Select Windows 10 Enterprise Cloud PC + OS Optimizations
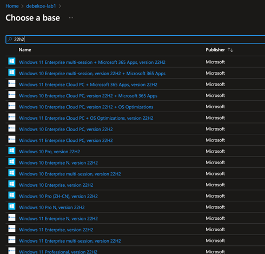 (x=86, y=107)
